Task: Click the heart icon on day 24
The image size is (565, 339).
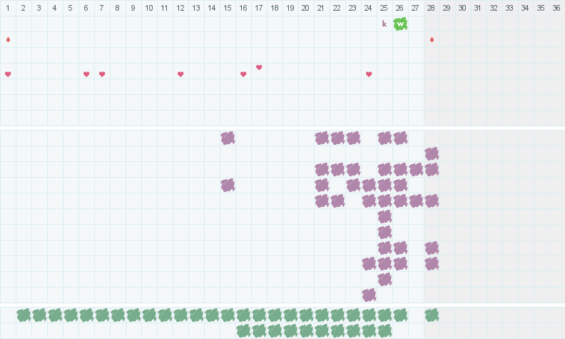Action: (x=369, y=74)
